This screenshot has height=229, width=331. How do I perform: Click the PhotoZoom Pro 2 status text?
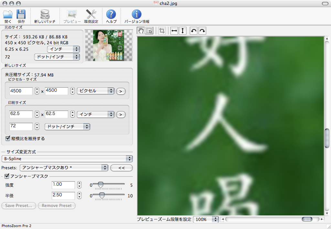[x=16, y=226]
